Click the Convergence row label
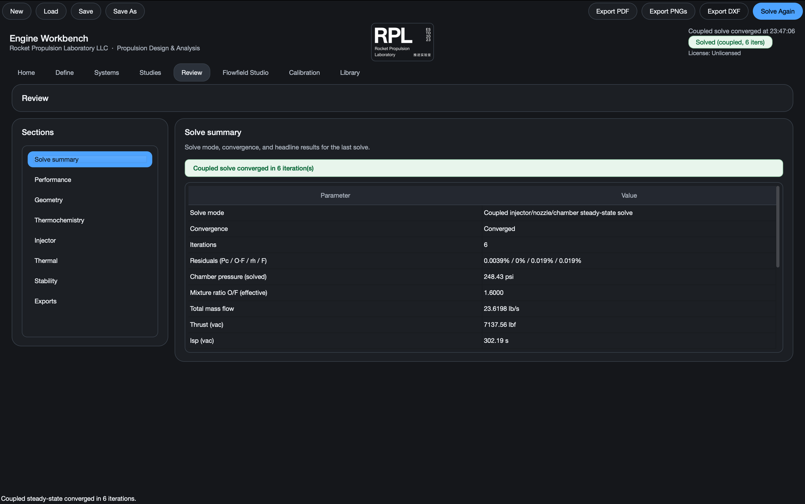 209,229
